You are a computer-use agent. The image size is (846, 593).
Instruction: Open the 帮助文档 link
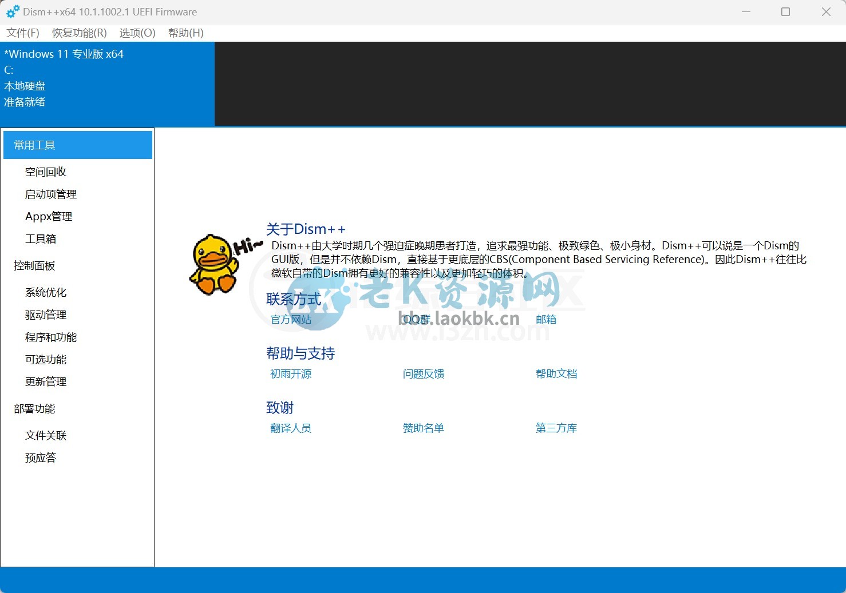click(556, 373)
